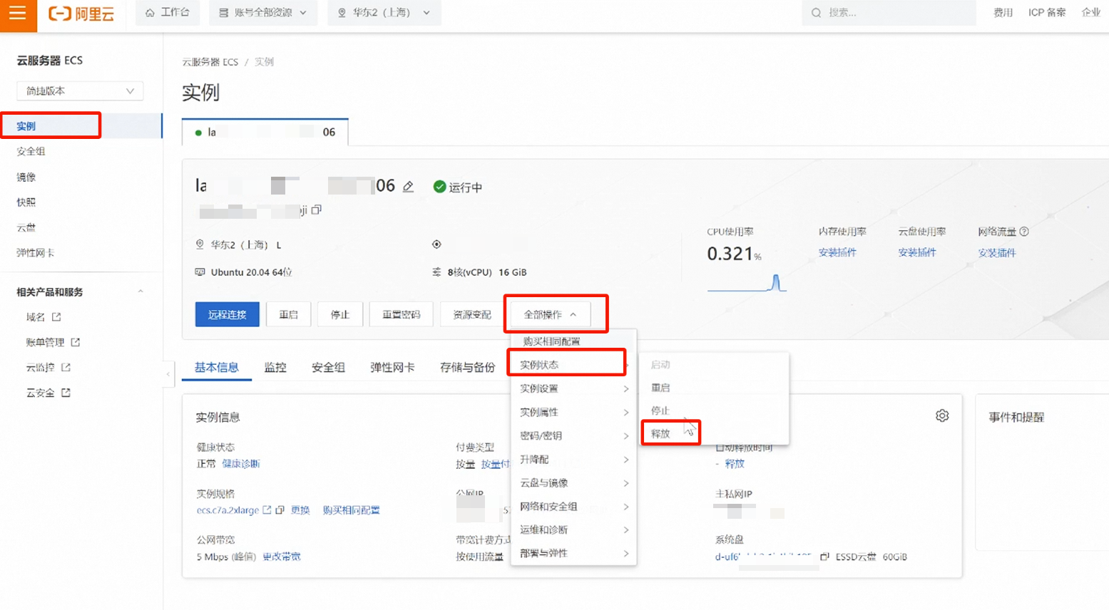Image resolution: width=1109 pixels, height=610 pixels.
Task: Open the 云盘与镜像 submenu
Action: coord(573,482)
